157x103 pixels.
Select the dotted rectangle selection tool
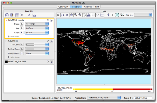click(93, 15)
